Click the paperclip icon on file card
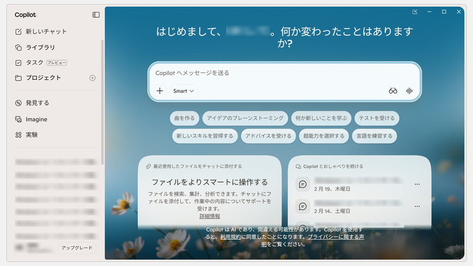The width and height of the screenshot is (473, 266). [148, 166]
